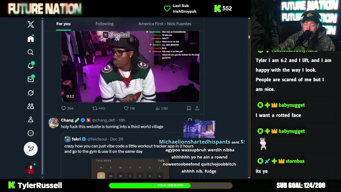Open the Search magnifier icon
Screen dimensions: 341x192
click(31, 52)
